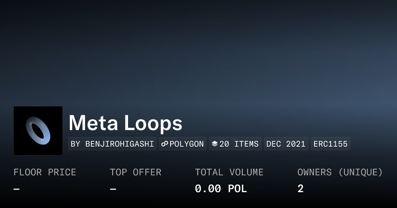
Task: Click the POL currency unit in volume
Action: (x=238, y=189)
